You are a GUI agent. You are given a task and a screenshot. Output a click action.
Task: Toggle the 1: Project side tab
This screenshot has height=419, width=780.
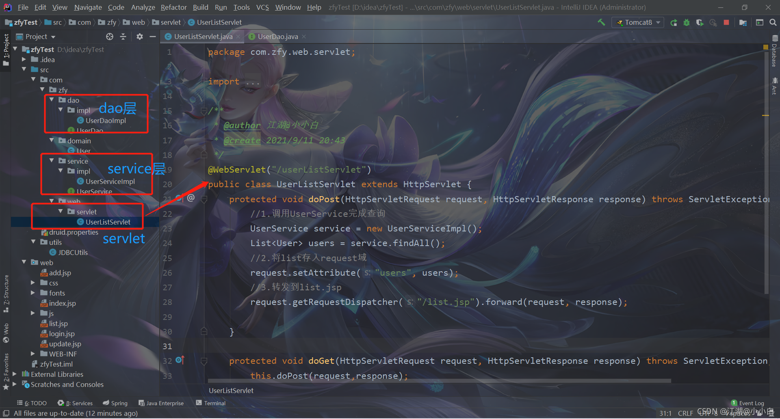pos(6,50)
